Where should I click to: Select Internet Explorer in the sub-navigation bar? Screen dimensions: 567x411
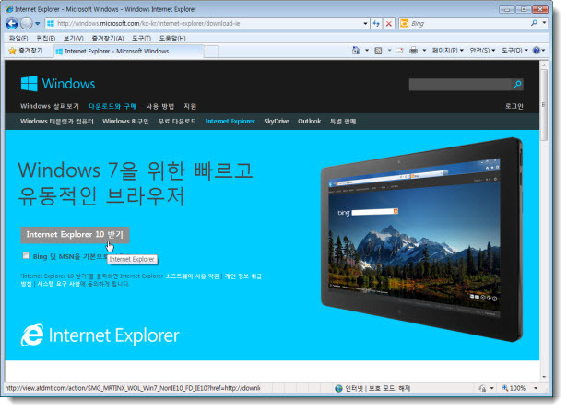[230, 122]
